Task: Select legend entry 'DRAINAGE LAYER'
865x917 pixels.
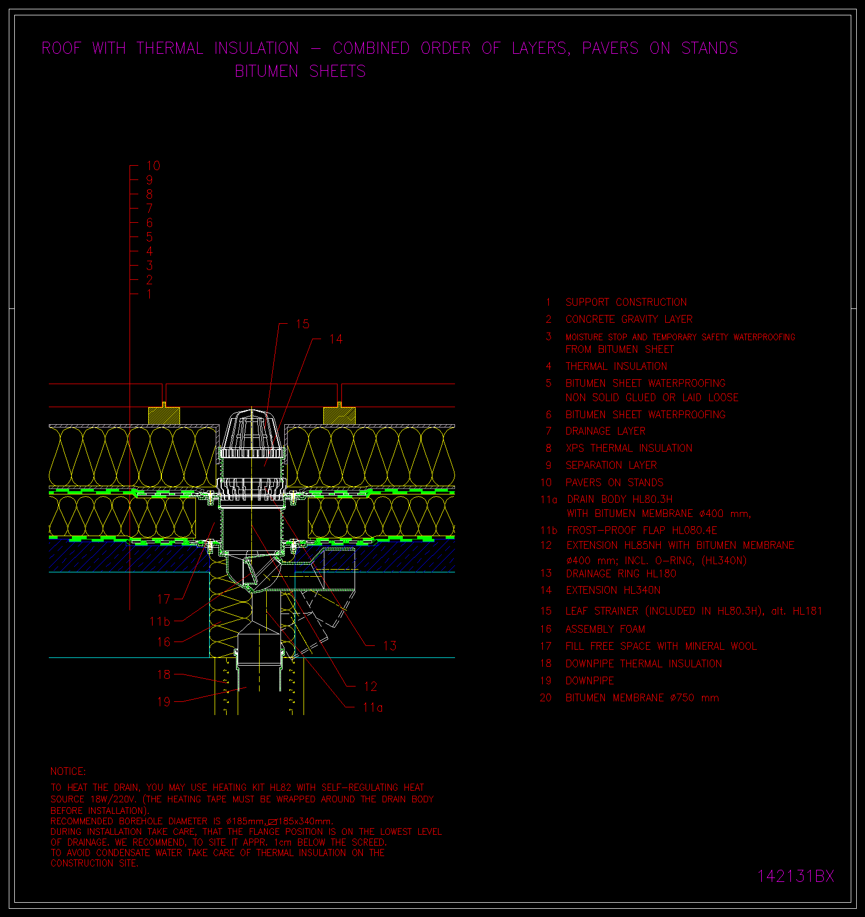Action: pyautogui.click(x=605, y=431)
